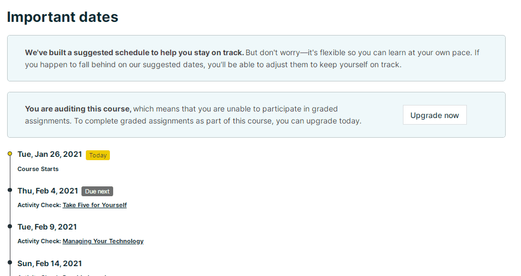This screenshot has width=521, height=276.
Task: Click the gray Due next badge
Action: pyautogui.click(x=97, y=191)
